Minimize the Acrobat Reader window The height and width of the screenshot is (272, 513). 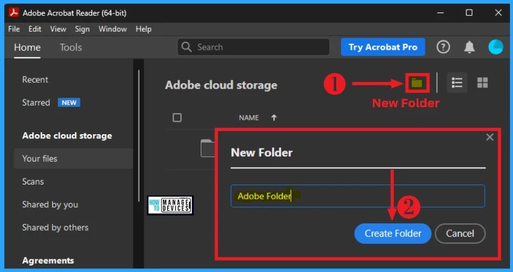pyautogui.click(x=440, y=13)
